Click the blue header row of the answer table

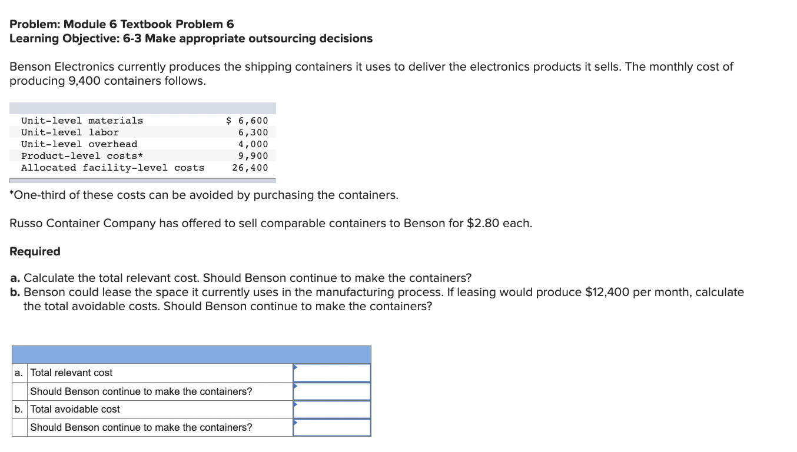pyautogui.click(x=191, y=354)
